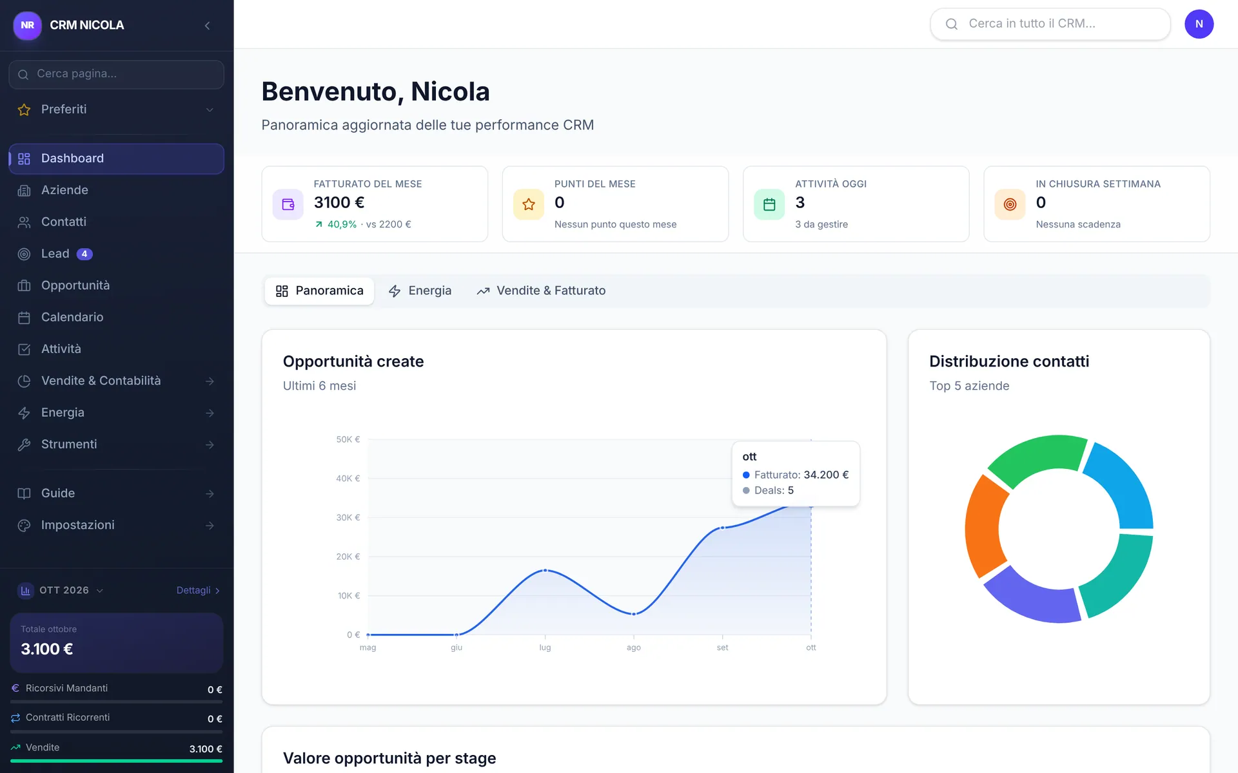Image resolution: width=1238 pixels, height=773 pixels.
Task: Click the Aziende building icon
Action: tap(25, 190)
